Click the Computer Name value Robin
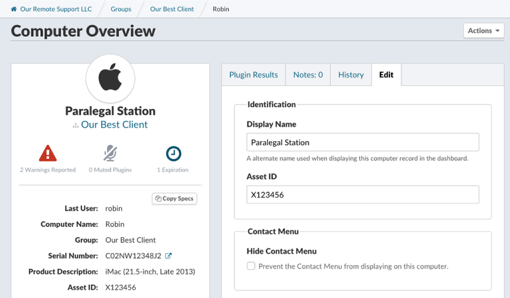 [x=115, y=224]
